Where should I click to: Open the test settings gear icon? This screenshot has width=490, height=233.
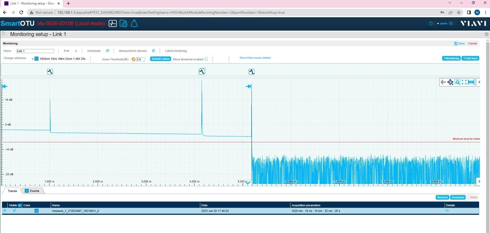pyautogui.click(x=123, y=24)
